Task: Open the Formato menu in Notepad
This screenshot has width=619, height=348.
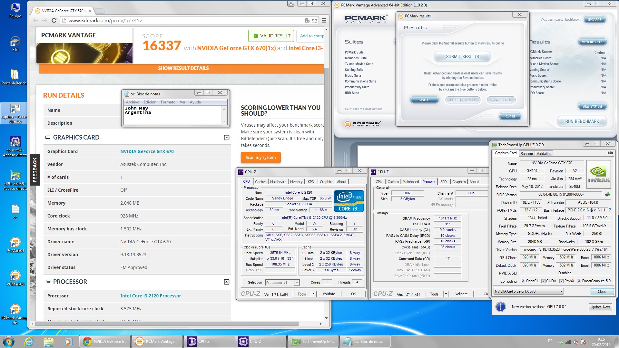Action: [x=168, y=102]
